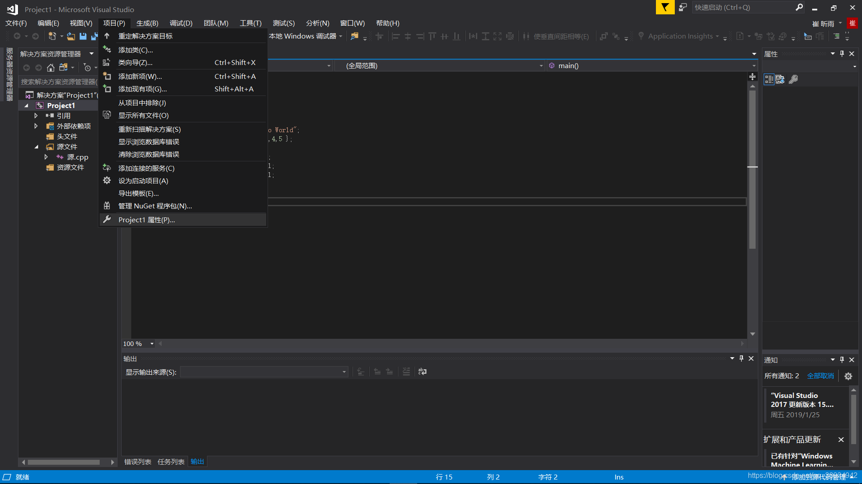Click the 崔 昕雨 account name
This screenshot has width=862, height=484.
pyautogui.click(x=823, y=23)
